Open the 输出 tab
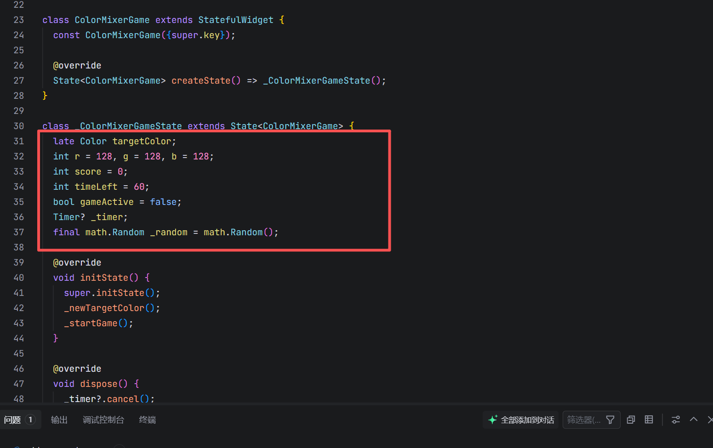 (59, 420)
